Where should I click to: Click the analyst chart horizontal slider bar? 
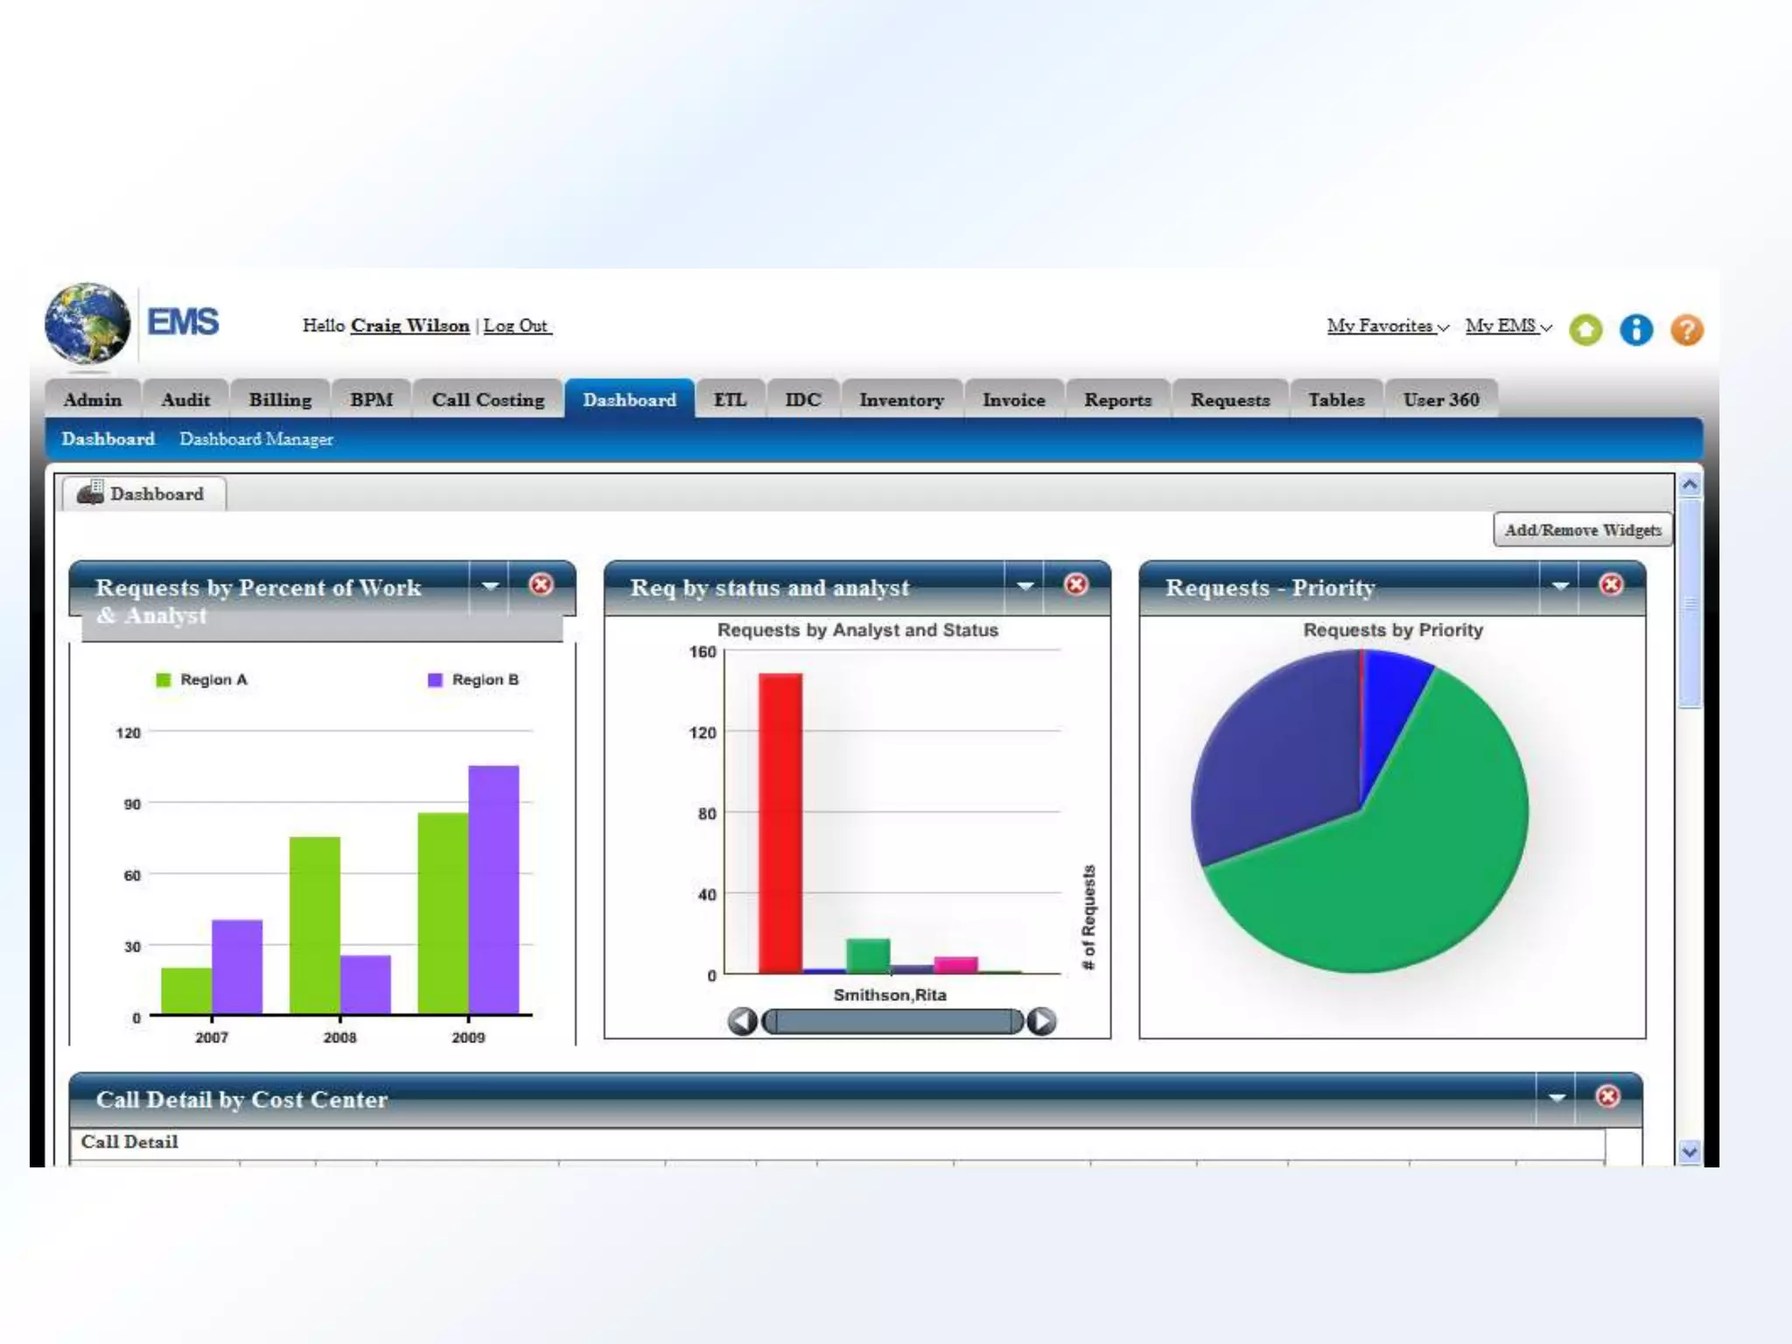point(892,1021)
